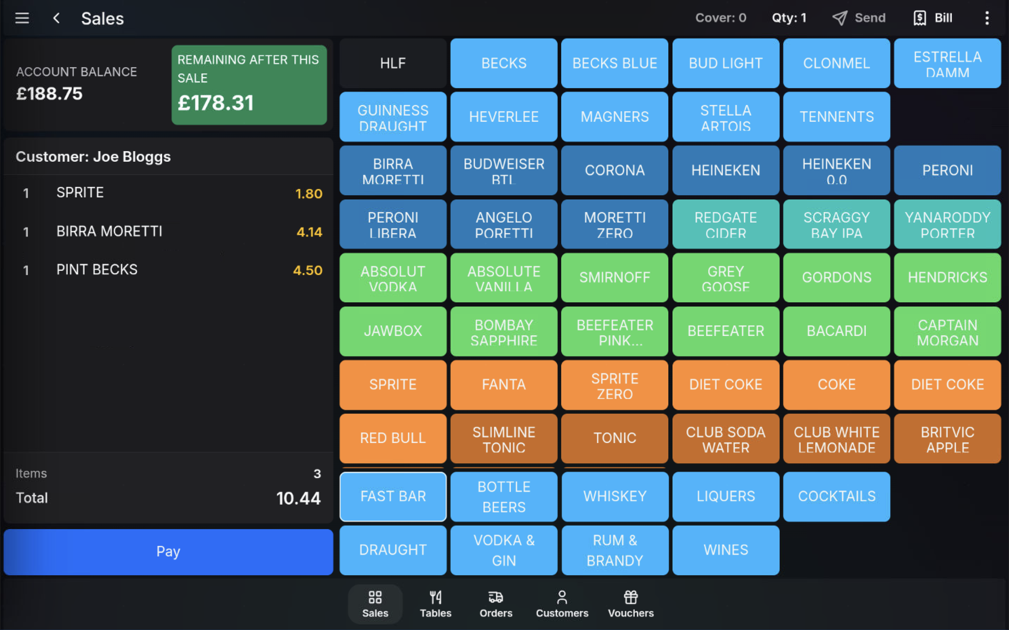Add SLIMLINE TONIC to the order
The height and width of the screenshot is (630, 1009).
point(504,439)
